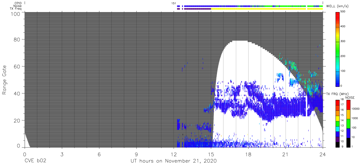Click the 18 hour tick on the time axis
Viewport: 363px width, 167px height.
tap(248, 155)
